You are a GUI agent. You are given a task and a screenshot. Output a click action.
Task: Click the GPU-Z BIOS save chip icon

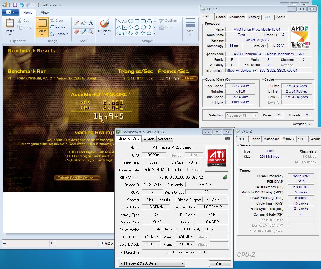(x=225, y=177)
